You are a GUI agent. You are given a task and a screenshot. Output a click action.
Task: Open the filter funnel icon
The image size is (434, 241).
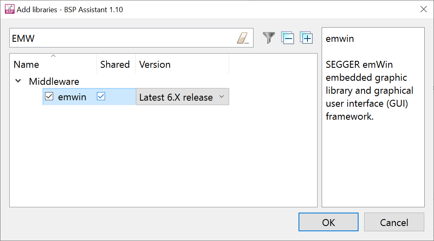pyautogui.click(x=269, y=38)
